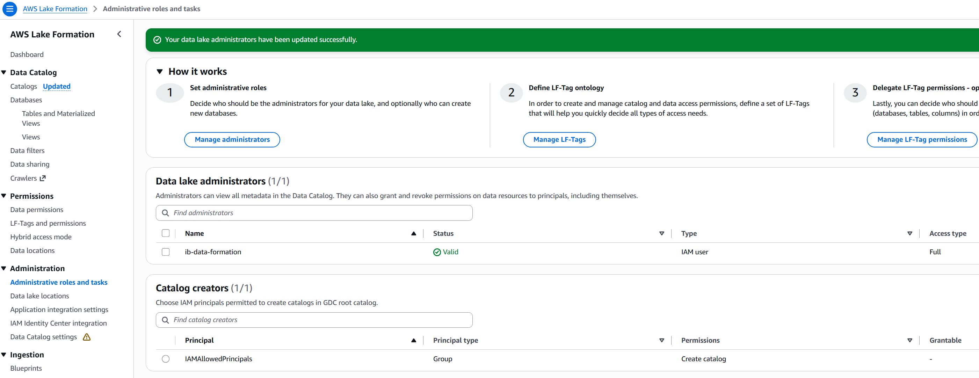Screen dimensions: 979x378
Task: Collapse the Administration nav group
Action: tap(4, 269)
